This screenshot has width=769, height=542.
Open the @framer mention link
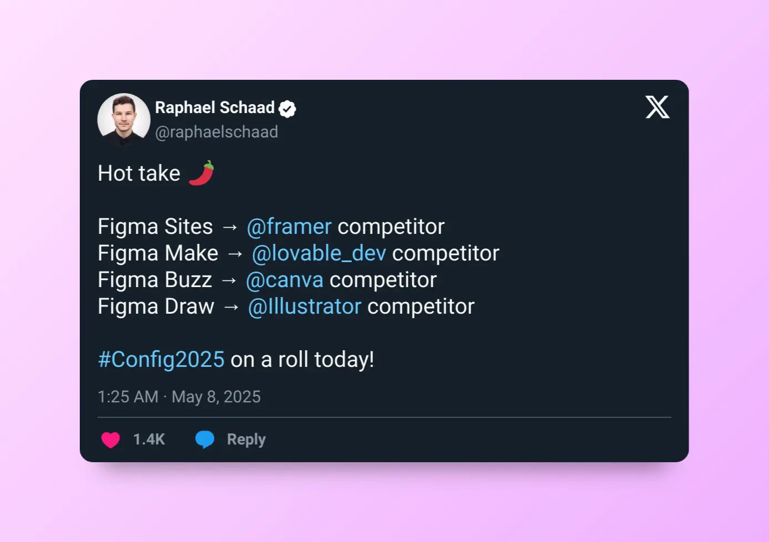click(289, 227)
